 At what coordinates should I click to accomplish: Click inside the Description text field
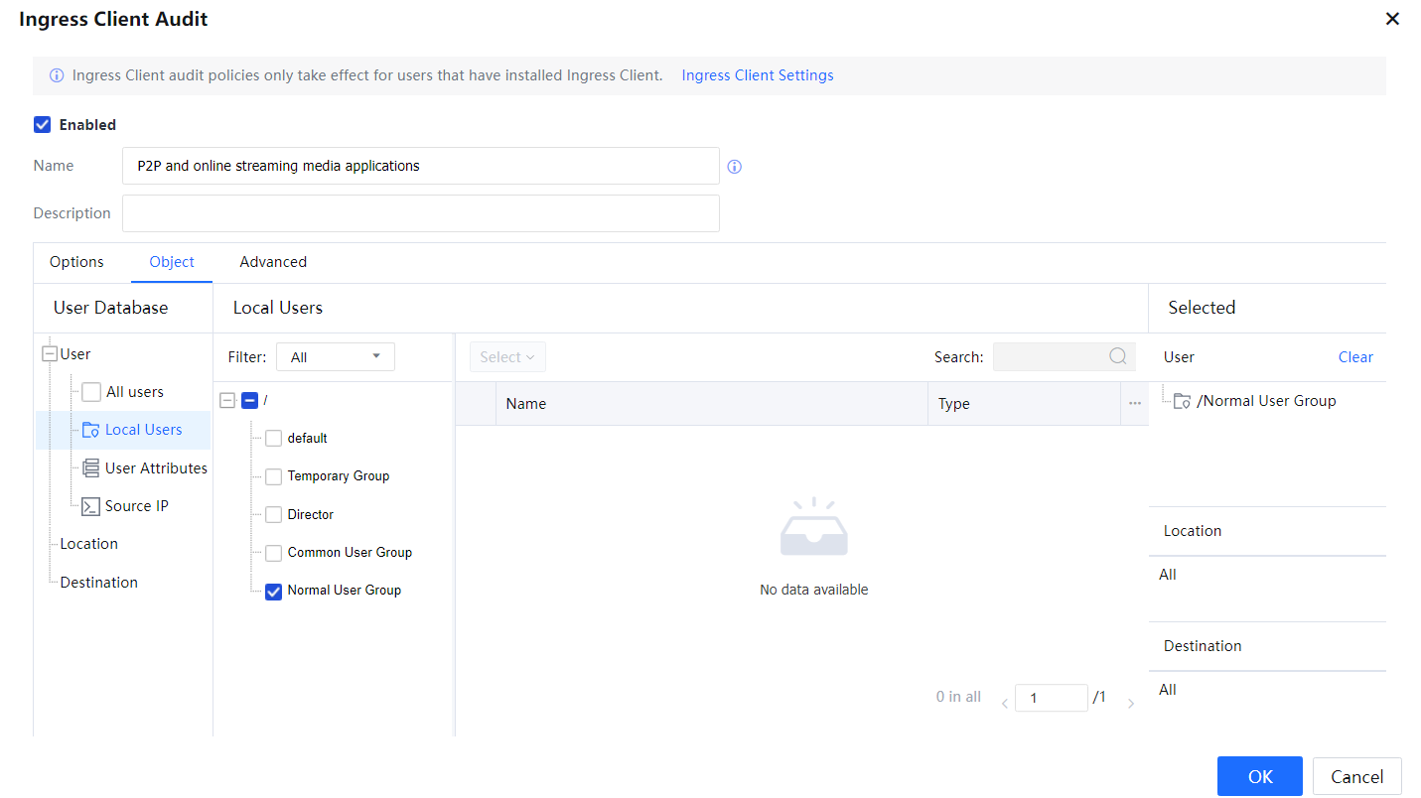(420, 213)
